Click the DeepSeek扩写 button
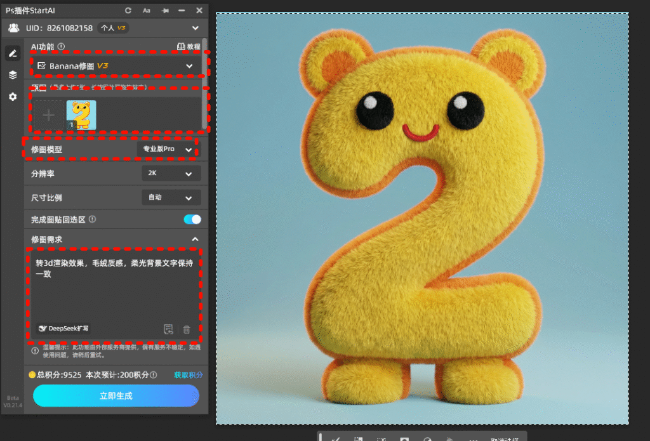Viewport: 650px width, 441px height. pos(63,329)
